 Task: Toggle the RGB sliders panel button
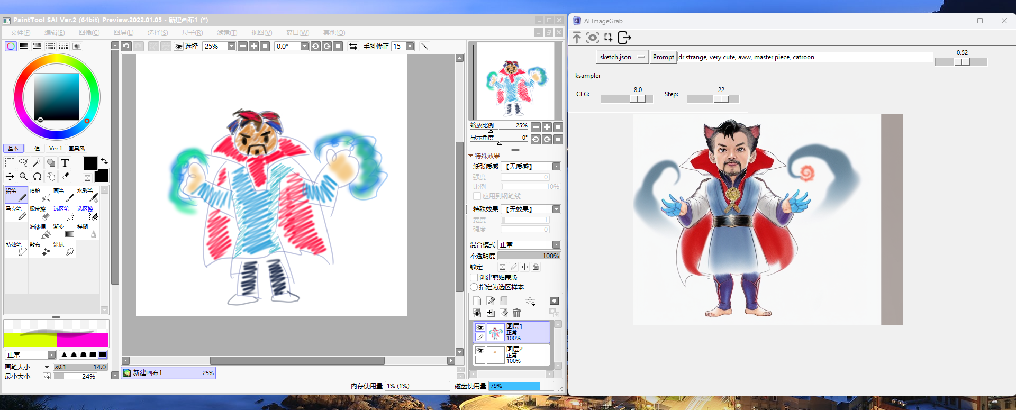point(24,47)
